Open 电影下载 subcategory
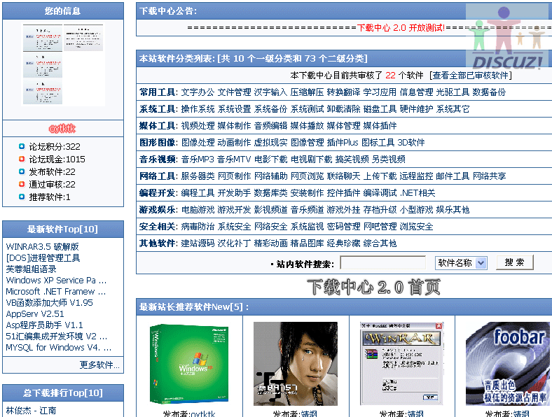The width and height of the screenshot is (552, 417). pyautogui.click(x=270, y=160)
